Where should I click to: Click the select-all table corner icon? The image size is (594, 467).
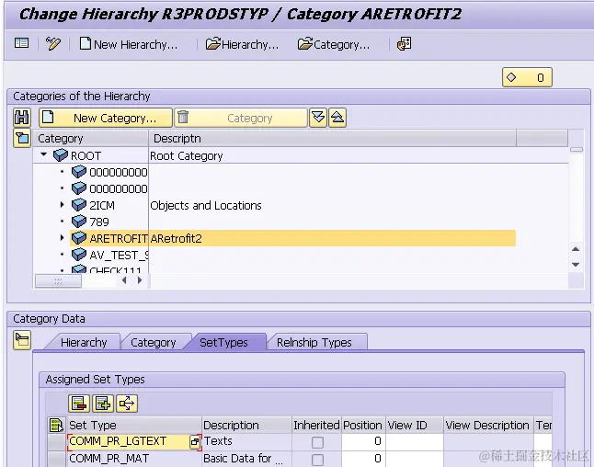[56, 425]
